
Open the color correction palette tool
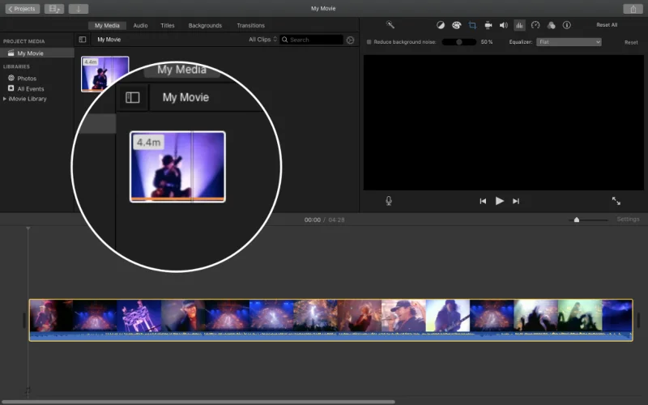[x=456, y=25]
